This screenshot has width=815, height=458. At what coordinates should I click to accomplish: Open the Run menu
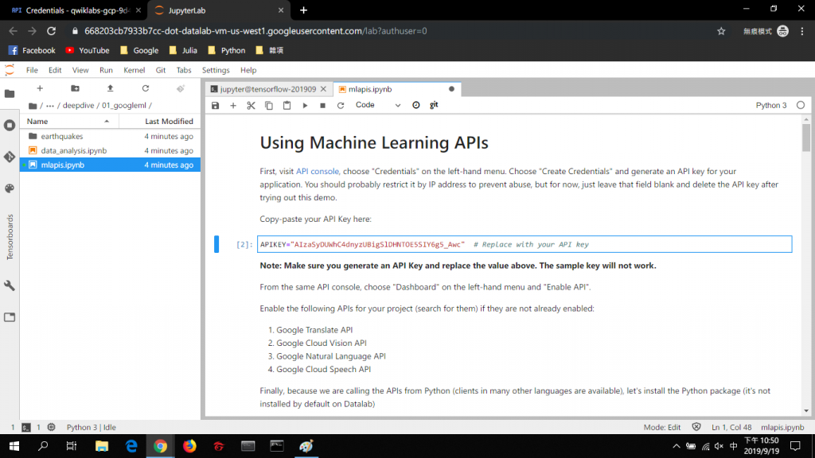[106, 70]
